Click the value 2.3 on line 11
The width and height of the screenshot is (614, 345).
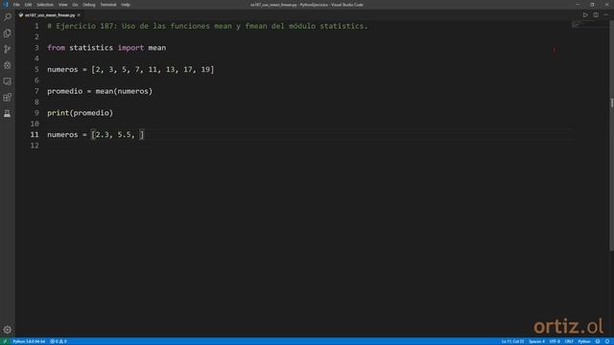pos(103,134)
